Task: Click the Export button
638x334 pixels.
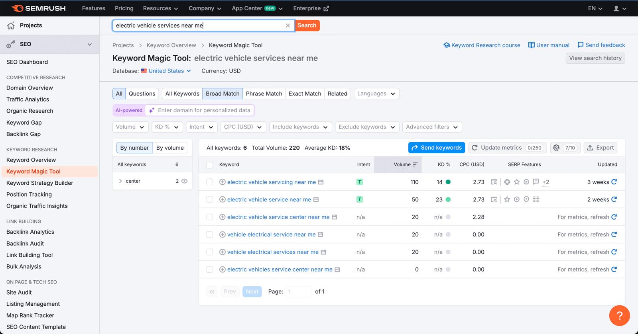Action: 601,148
